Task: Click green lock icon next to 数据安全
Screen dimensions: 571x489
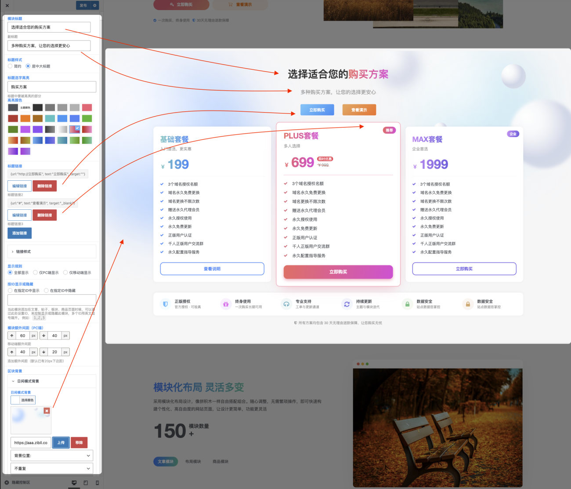Action: [x=407, y=304]
